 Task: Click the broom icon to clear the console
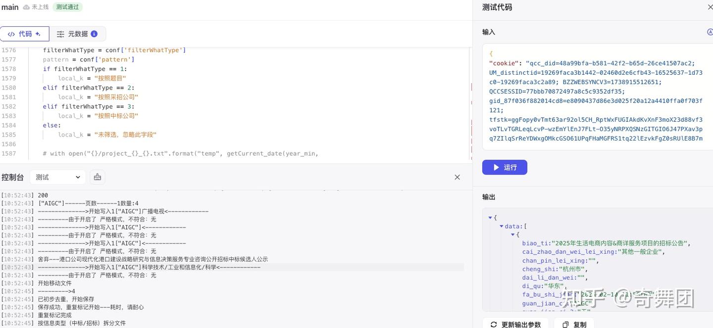pos(97,177)
